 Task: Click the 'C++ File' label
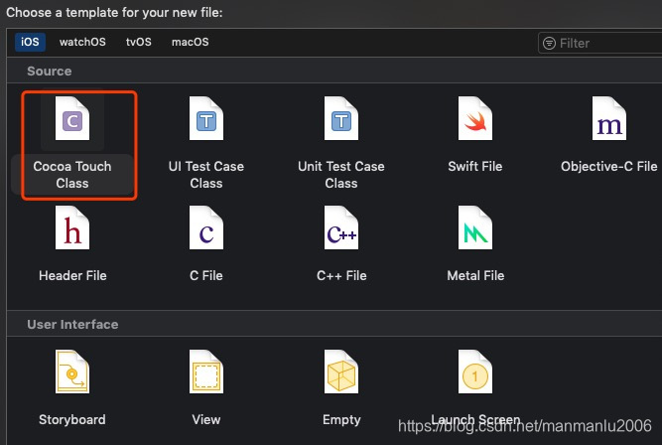click(x=341, y=275)
